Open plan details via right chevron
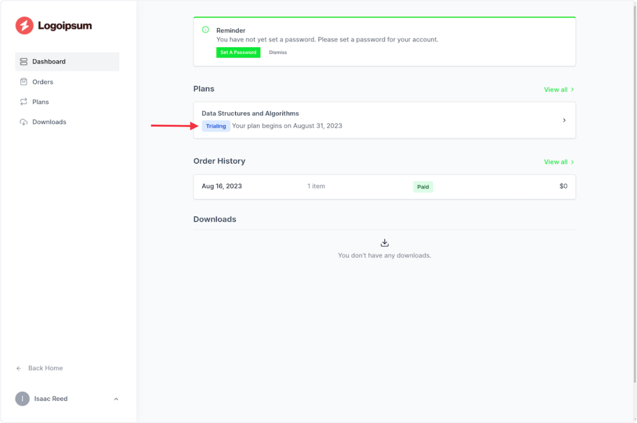 click(564, 120)
